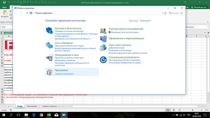Viewport: 210px width, 118px height.
Task: Expand the Excel formula bar
Action: (x=208, y=27)
